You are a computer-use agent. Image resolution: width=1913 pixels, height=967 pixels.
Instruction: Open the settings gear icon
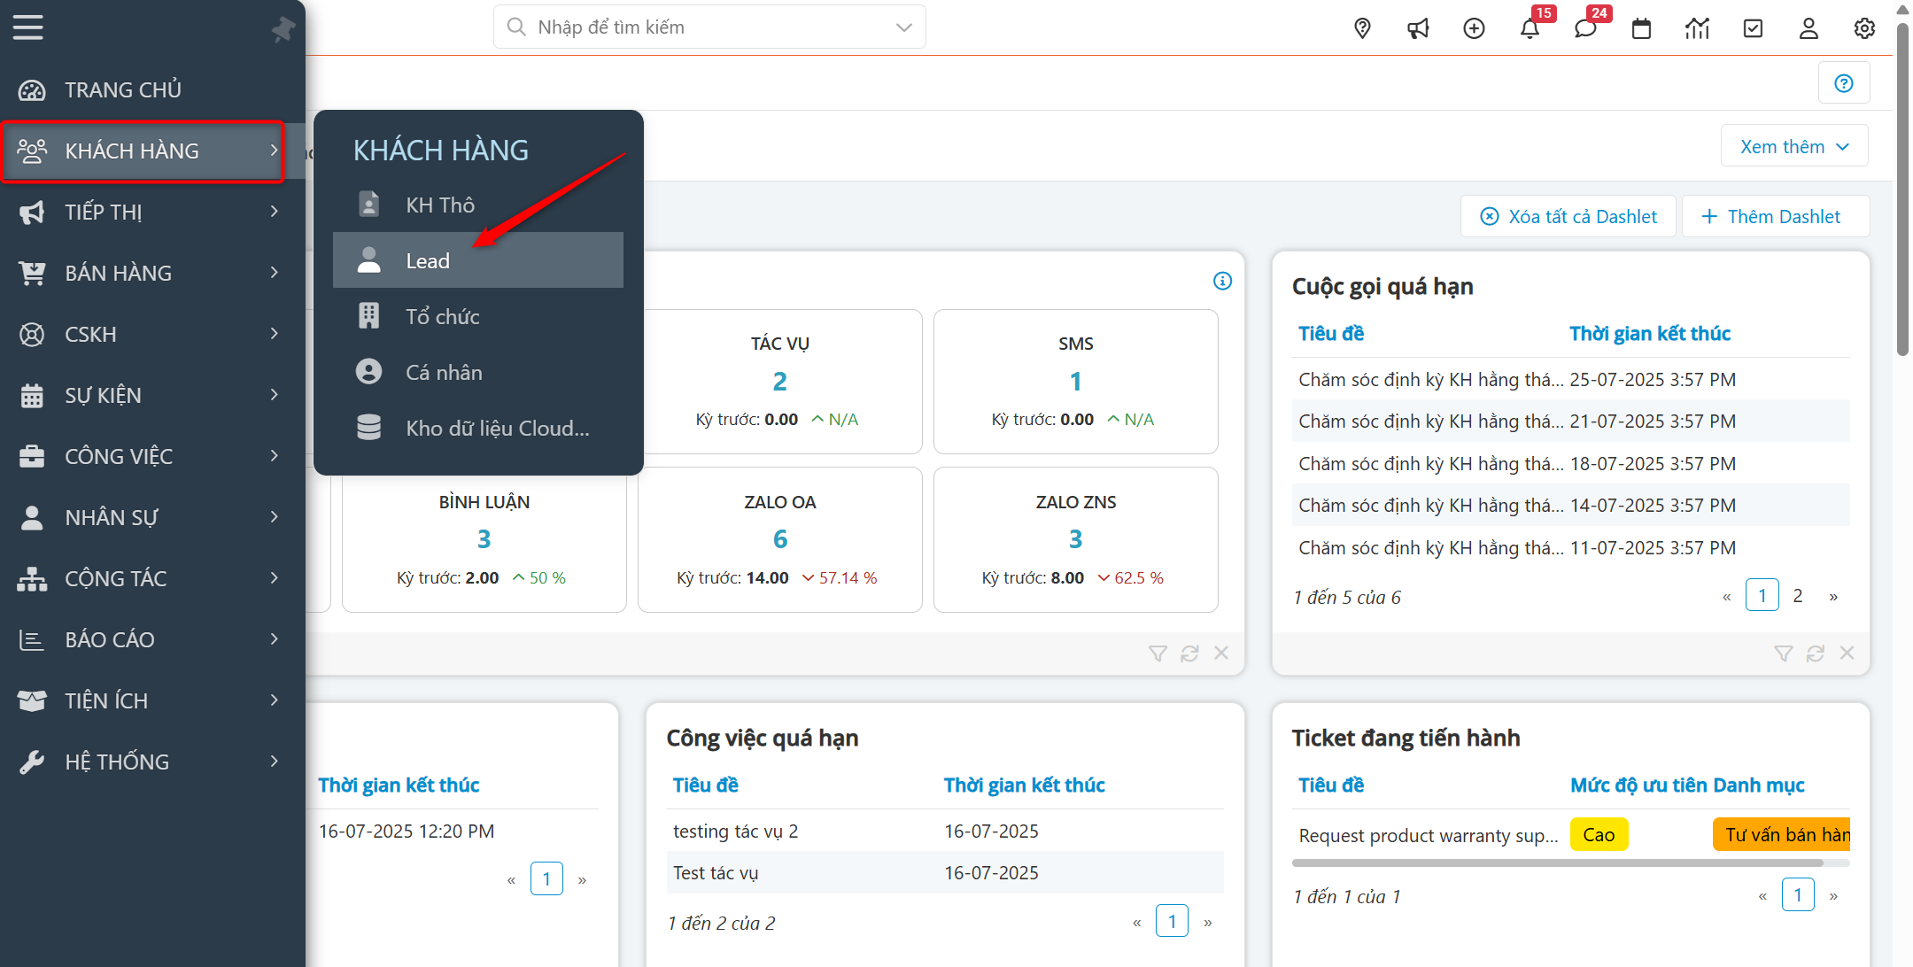click(x=1864, y=28)
